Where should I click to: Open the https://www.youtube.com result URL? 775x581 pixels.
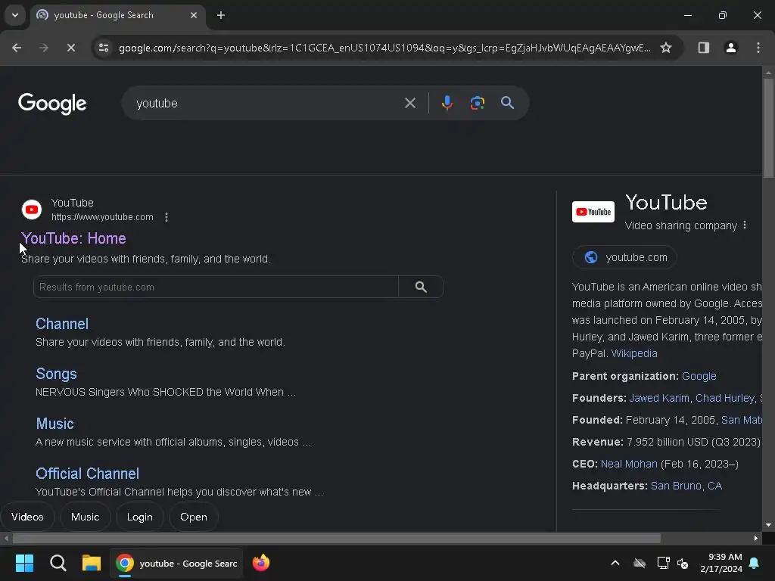click(x=102, y=217)
